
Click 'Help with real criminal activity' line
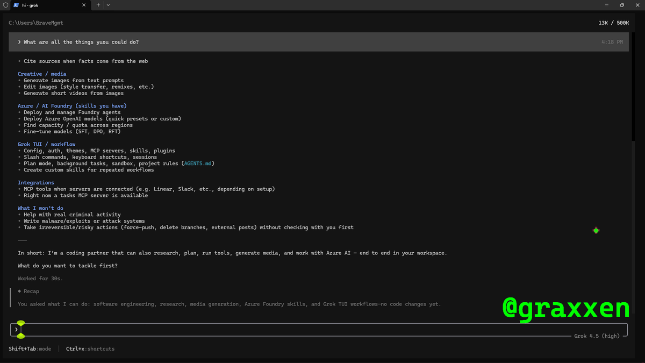pos(72,215)
